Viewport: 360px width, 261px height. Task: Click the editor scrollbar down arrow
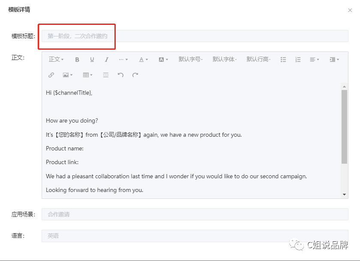click(344, 195)
